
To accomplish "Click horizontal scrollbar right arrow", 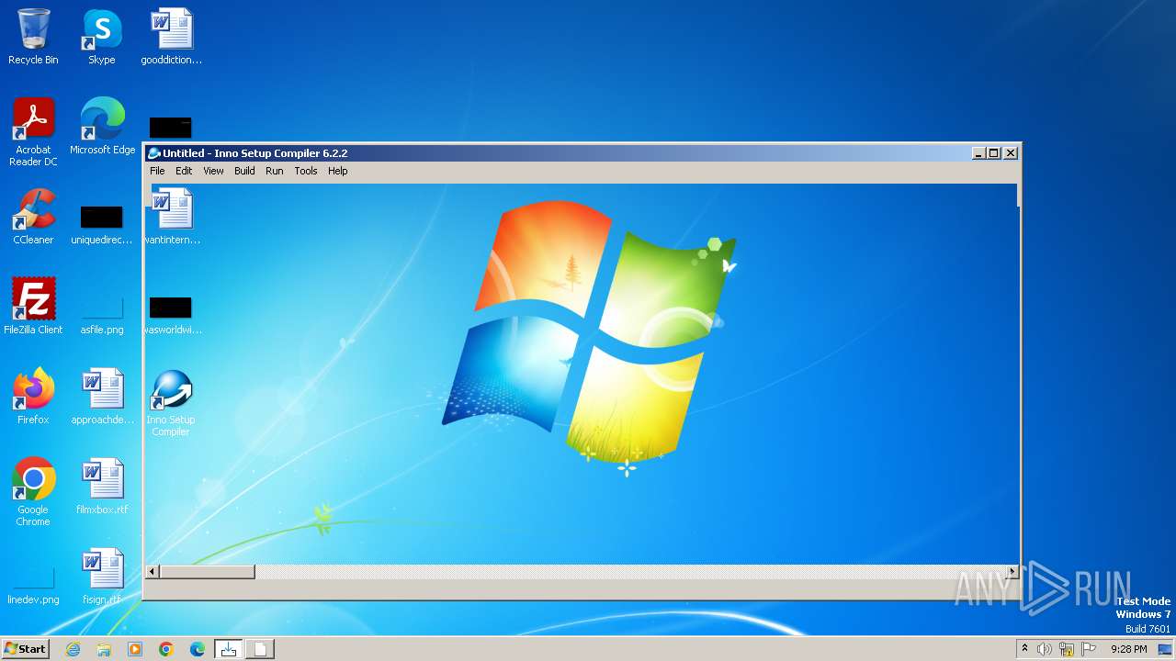I will point(1012,572).
